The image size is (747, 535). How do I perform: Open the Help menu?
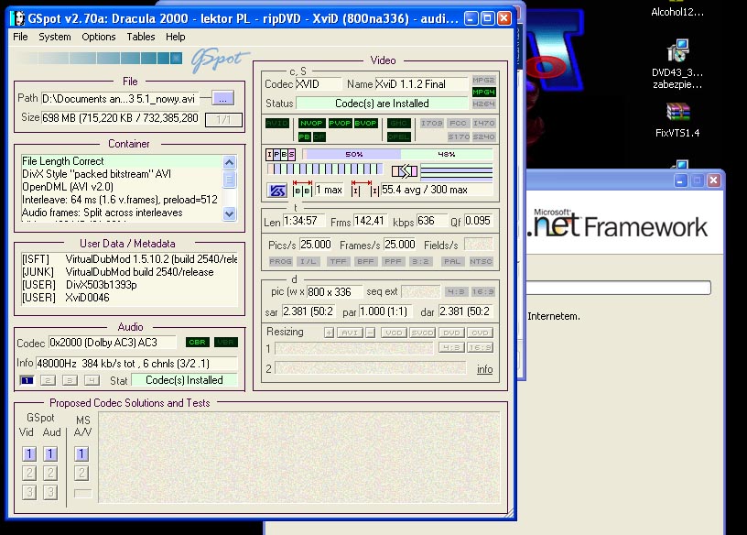coord(176,37)
